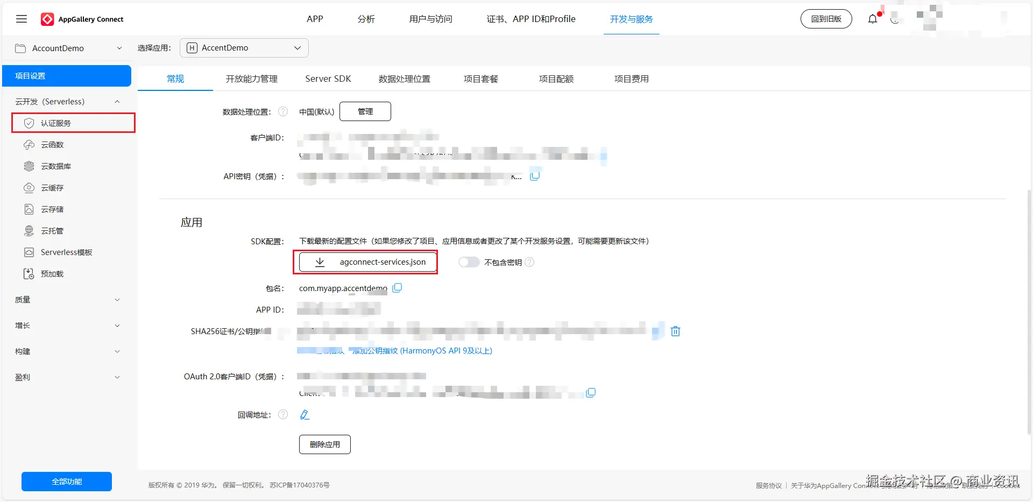
Task: Select 认证服务 in the sidebar
Action: [x=73, y=123]
